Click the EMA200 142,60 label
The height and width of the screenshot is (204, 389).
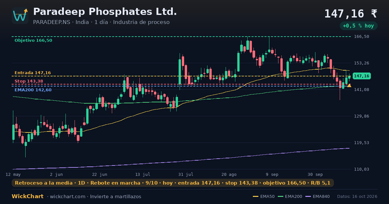[33, 90]
